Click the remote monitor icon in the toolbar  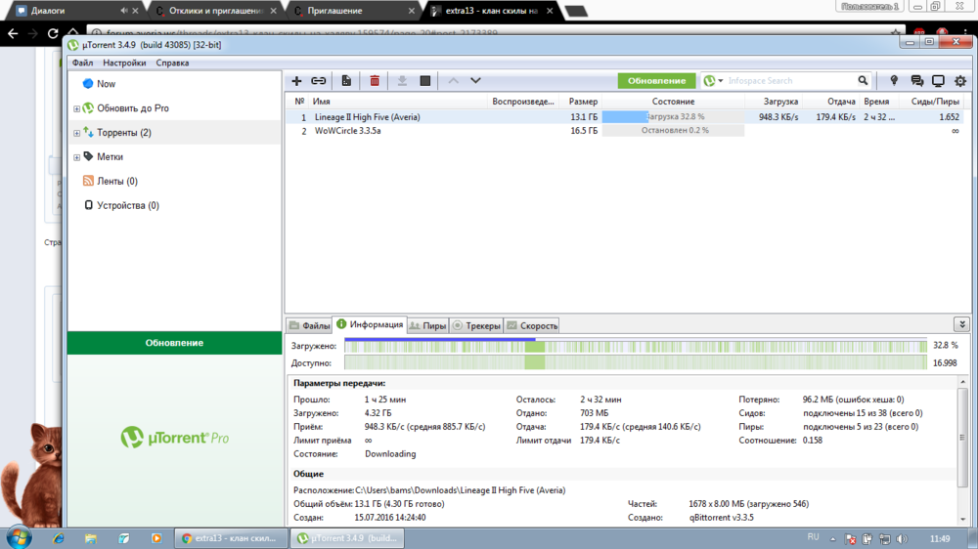point(938,81)
